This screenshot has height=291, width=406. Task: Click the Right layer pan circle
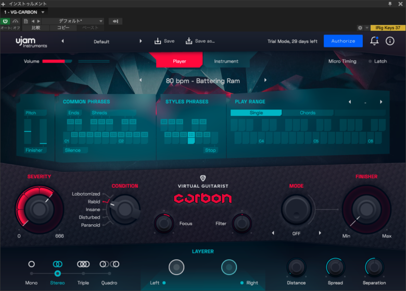click(229, 267)
